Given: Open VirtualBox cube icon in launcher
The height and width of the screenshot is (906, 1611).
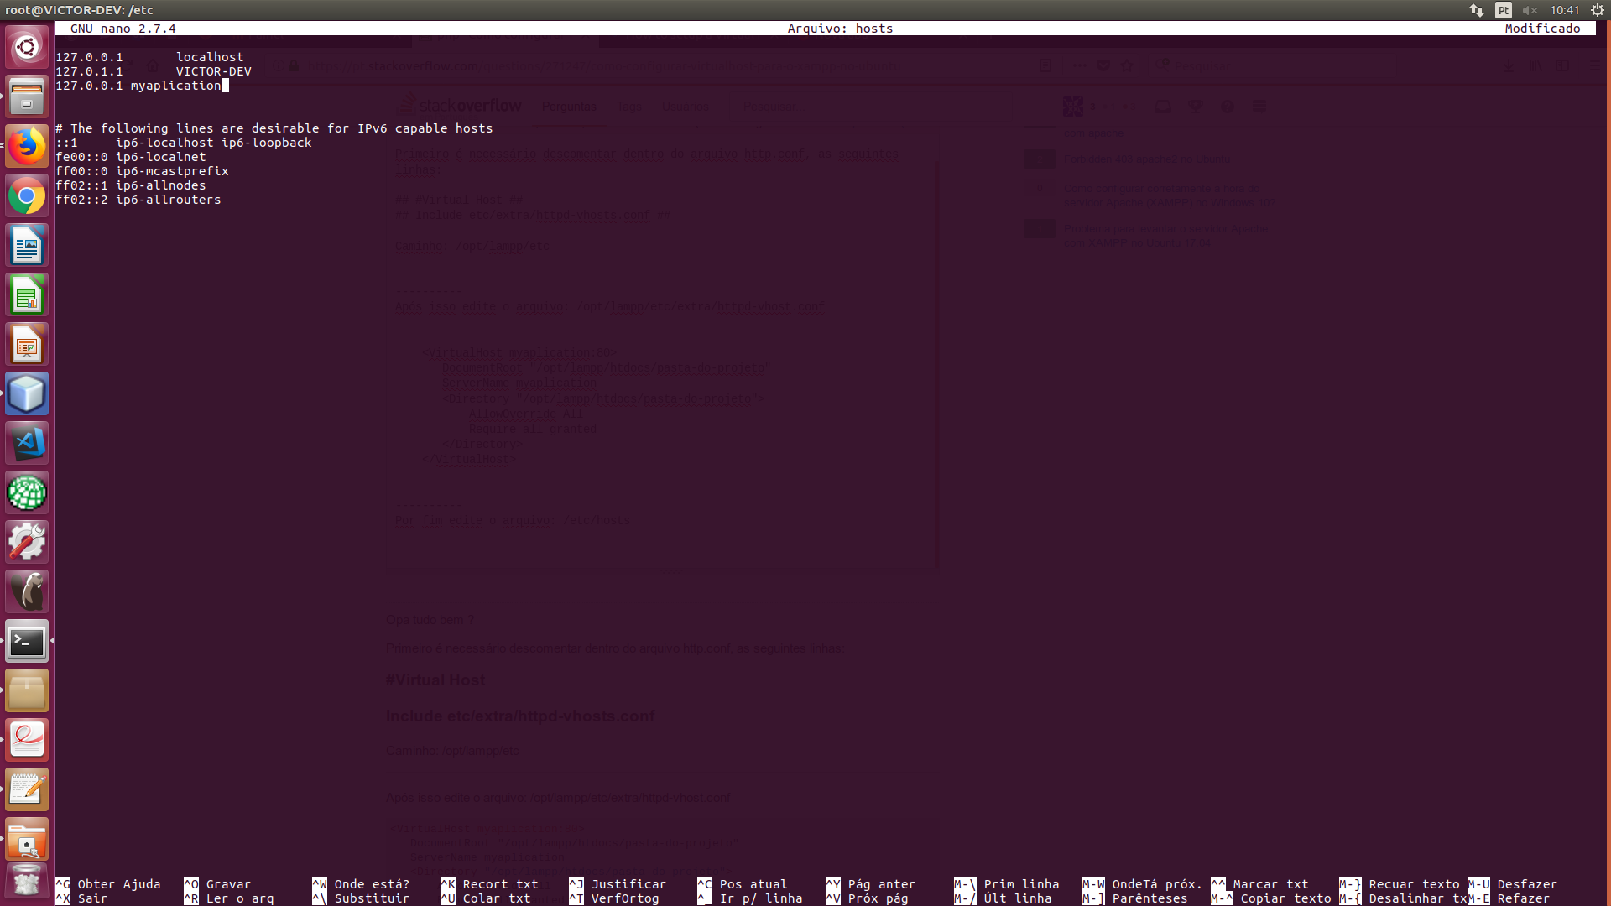Looking at the screenshot, I should point(27,393).
